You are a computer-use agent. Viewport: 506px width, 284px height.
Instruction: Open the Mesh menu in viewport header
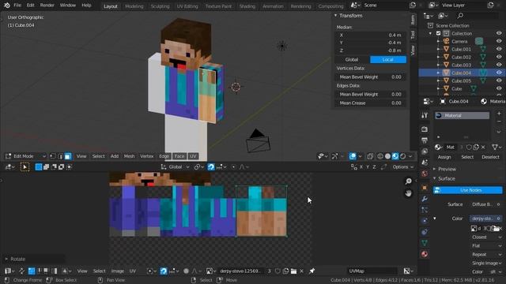[129, 156]
